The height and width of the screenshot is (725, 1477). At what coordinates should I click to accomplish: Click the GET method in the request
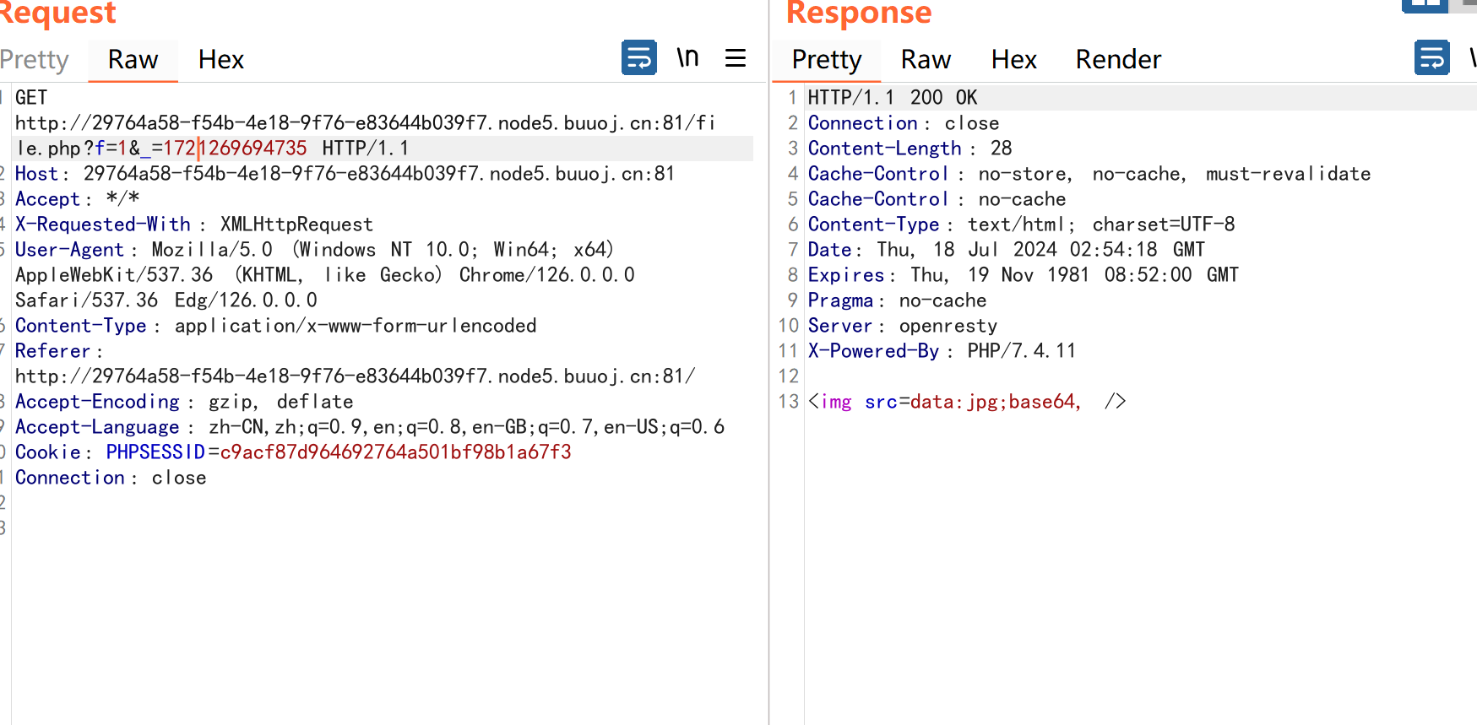point(31,98)
